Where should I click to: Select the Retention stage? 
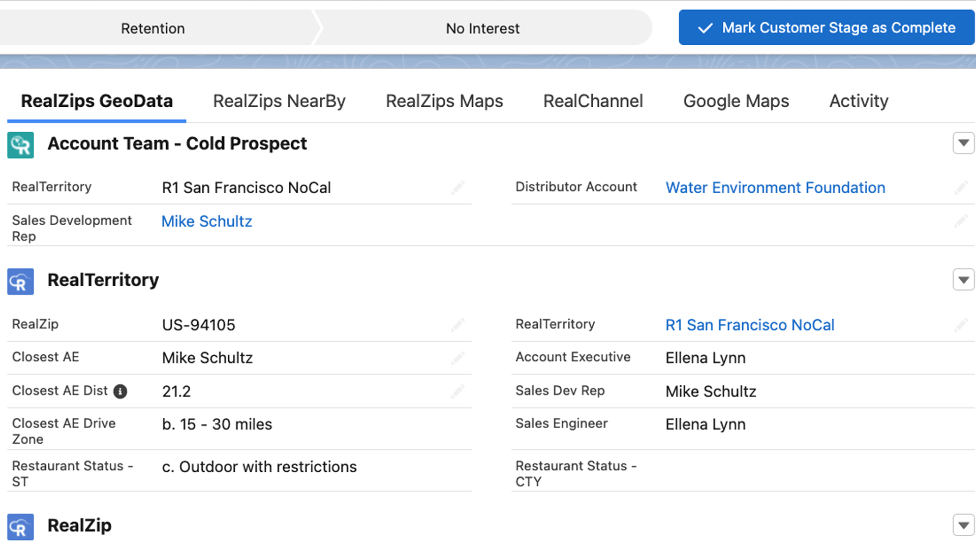coord(153,28)
